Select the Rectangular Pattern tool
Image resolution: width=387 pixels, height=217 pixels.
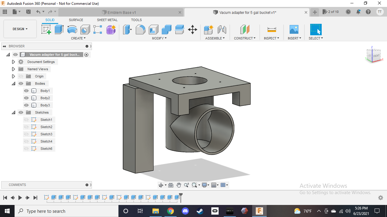coord(98,30)
